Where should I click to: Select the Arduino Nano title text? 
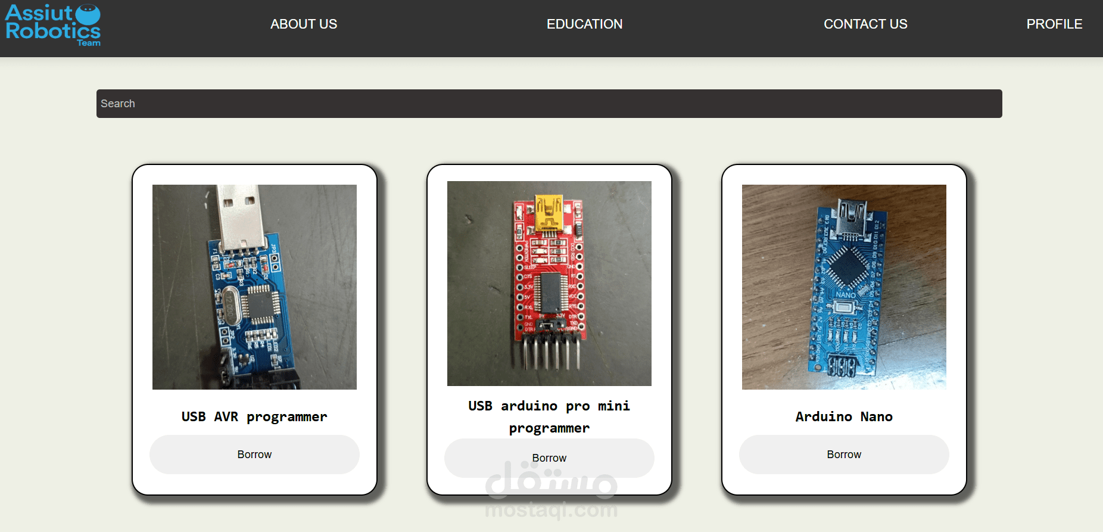tap(844, 416)
